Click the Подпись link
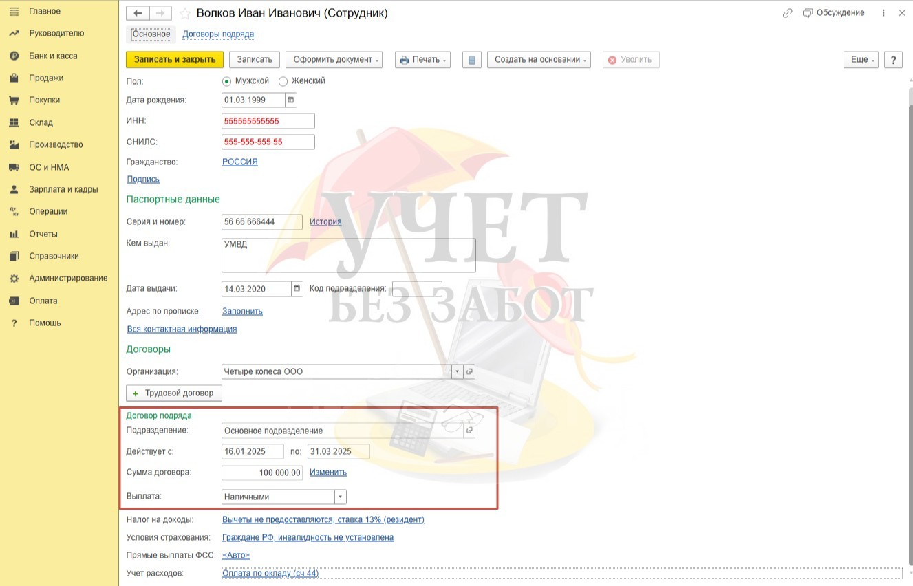This screenshot has width=913, height=586. [x=143, y=180]
